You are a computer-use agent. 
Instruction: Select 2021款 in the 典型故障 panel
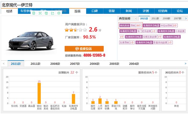144,18
